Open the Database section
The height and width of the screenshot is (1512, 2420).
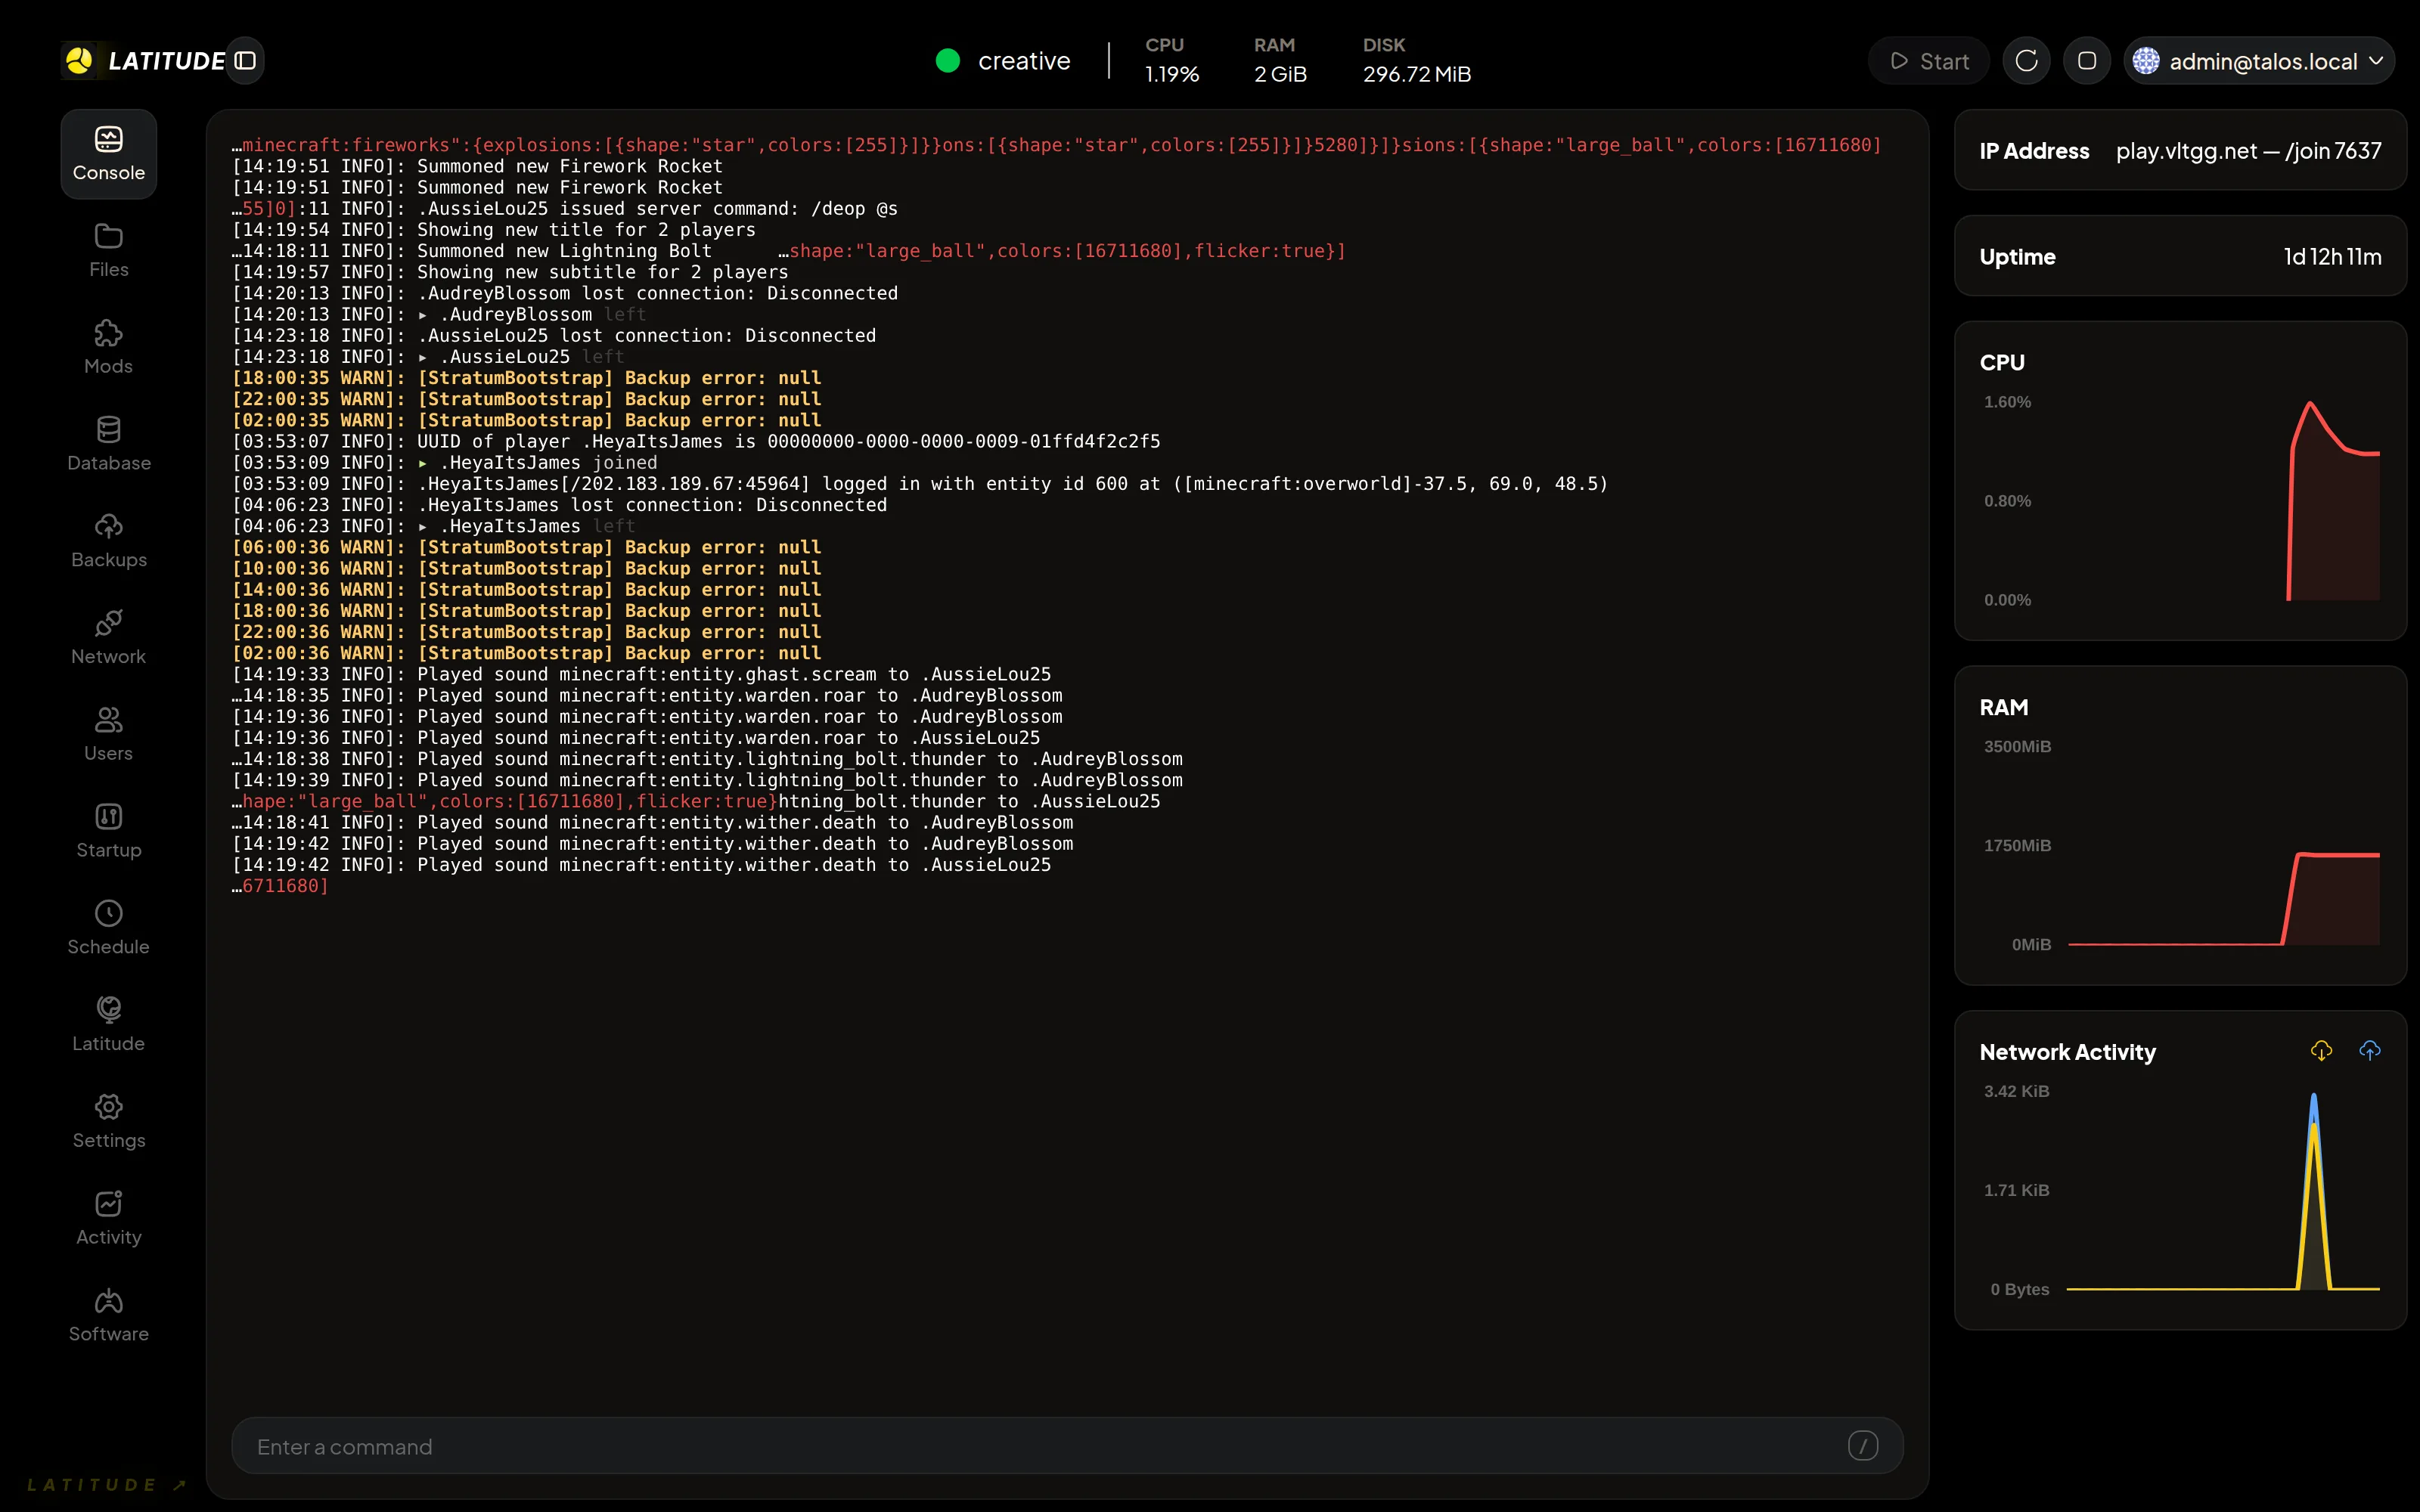pyautogui.click(x=108, y=445)
